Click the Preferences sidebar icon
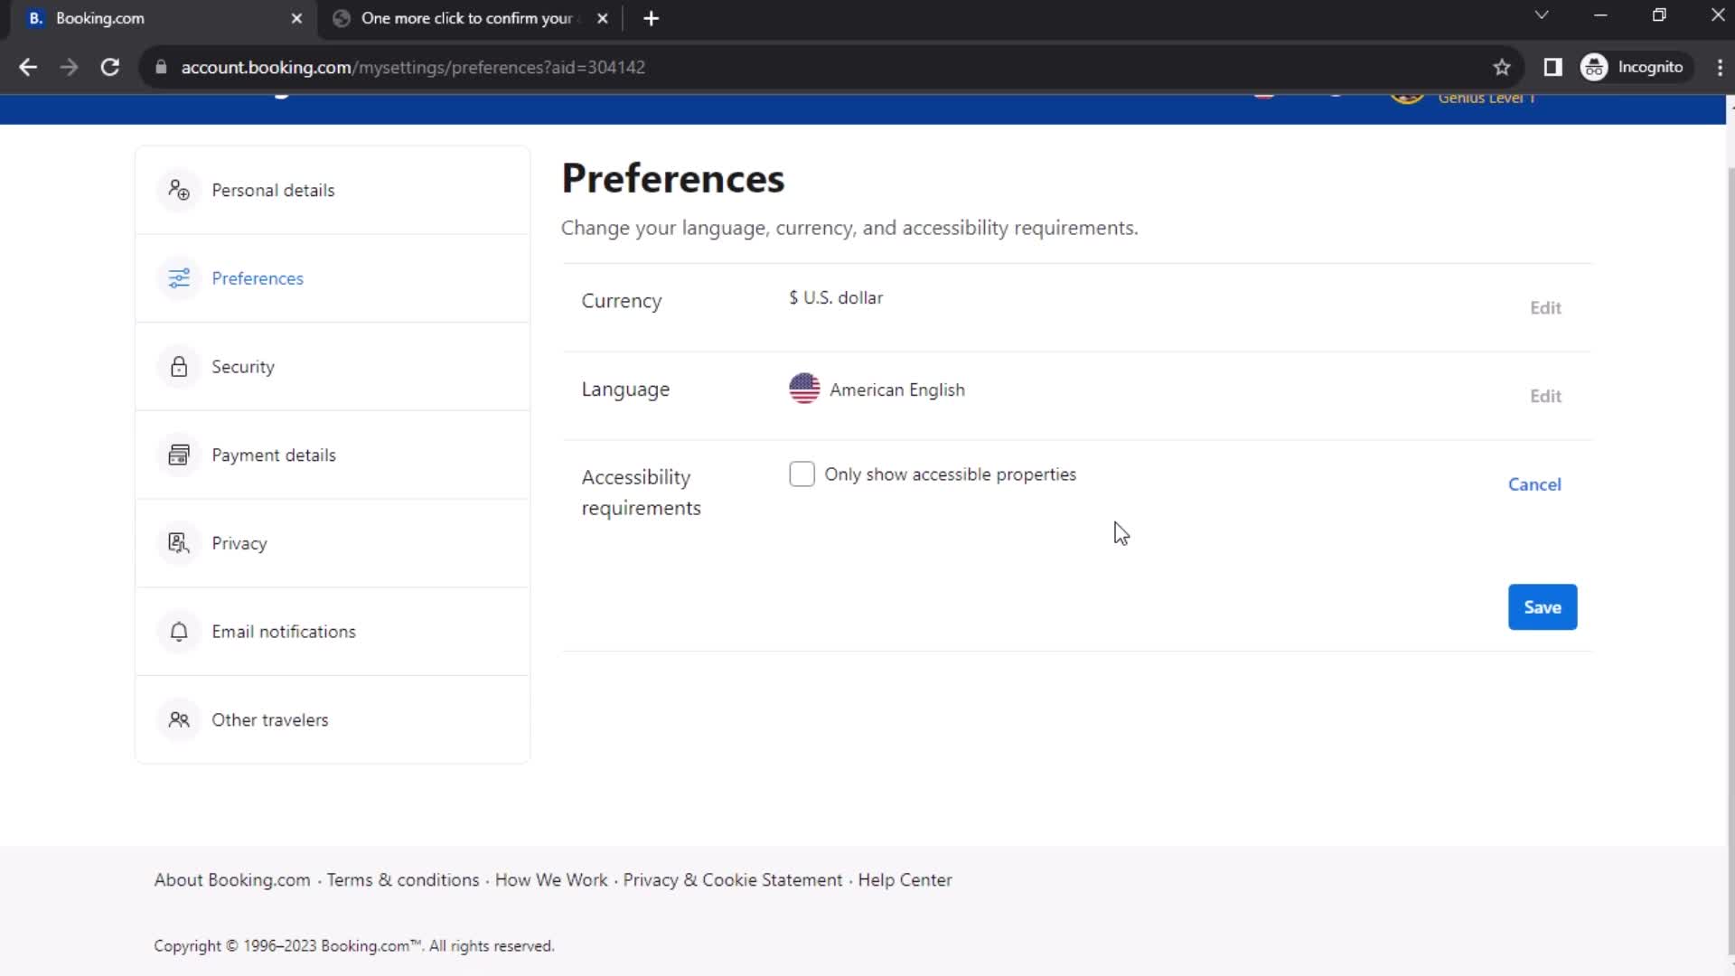This screenshot has width=1735, height=976. pos(179,277)
